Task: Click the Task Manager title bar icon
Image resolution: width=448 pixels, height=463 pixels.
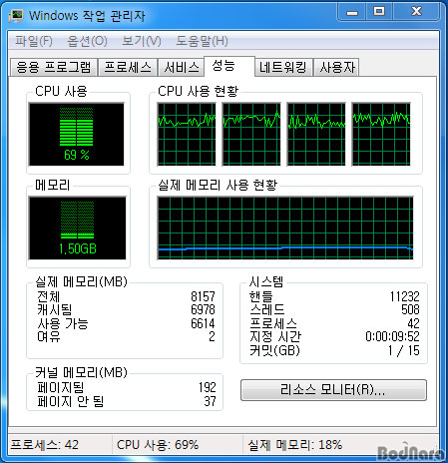Action: coord(16,16)
